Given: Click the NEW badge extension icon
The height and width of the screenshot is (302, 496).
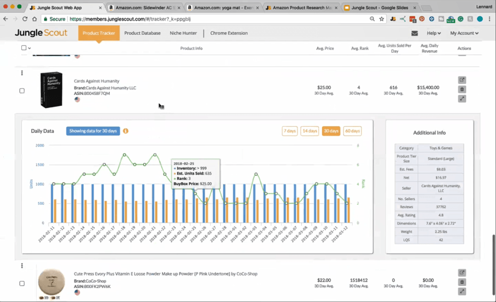Looking at the screenshot, I should point(451,19).
